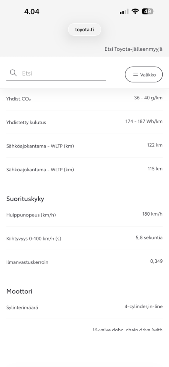Tap the toyota.fi address pill

[x=84, y=29]
